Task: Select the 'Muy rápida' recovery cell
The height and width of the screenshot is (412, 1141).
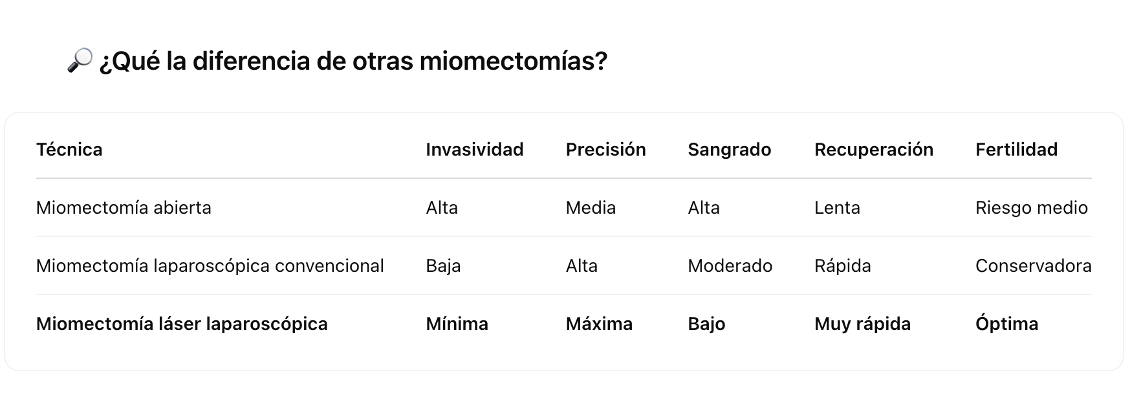Action: tap(862, 324)
